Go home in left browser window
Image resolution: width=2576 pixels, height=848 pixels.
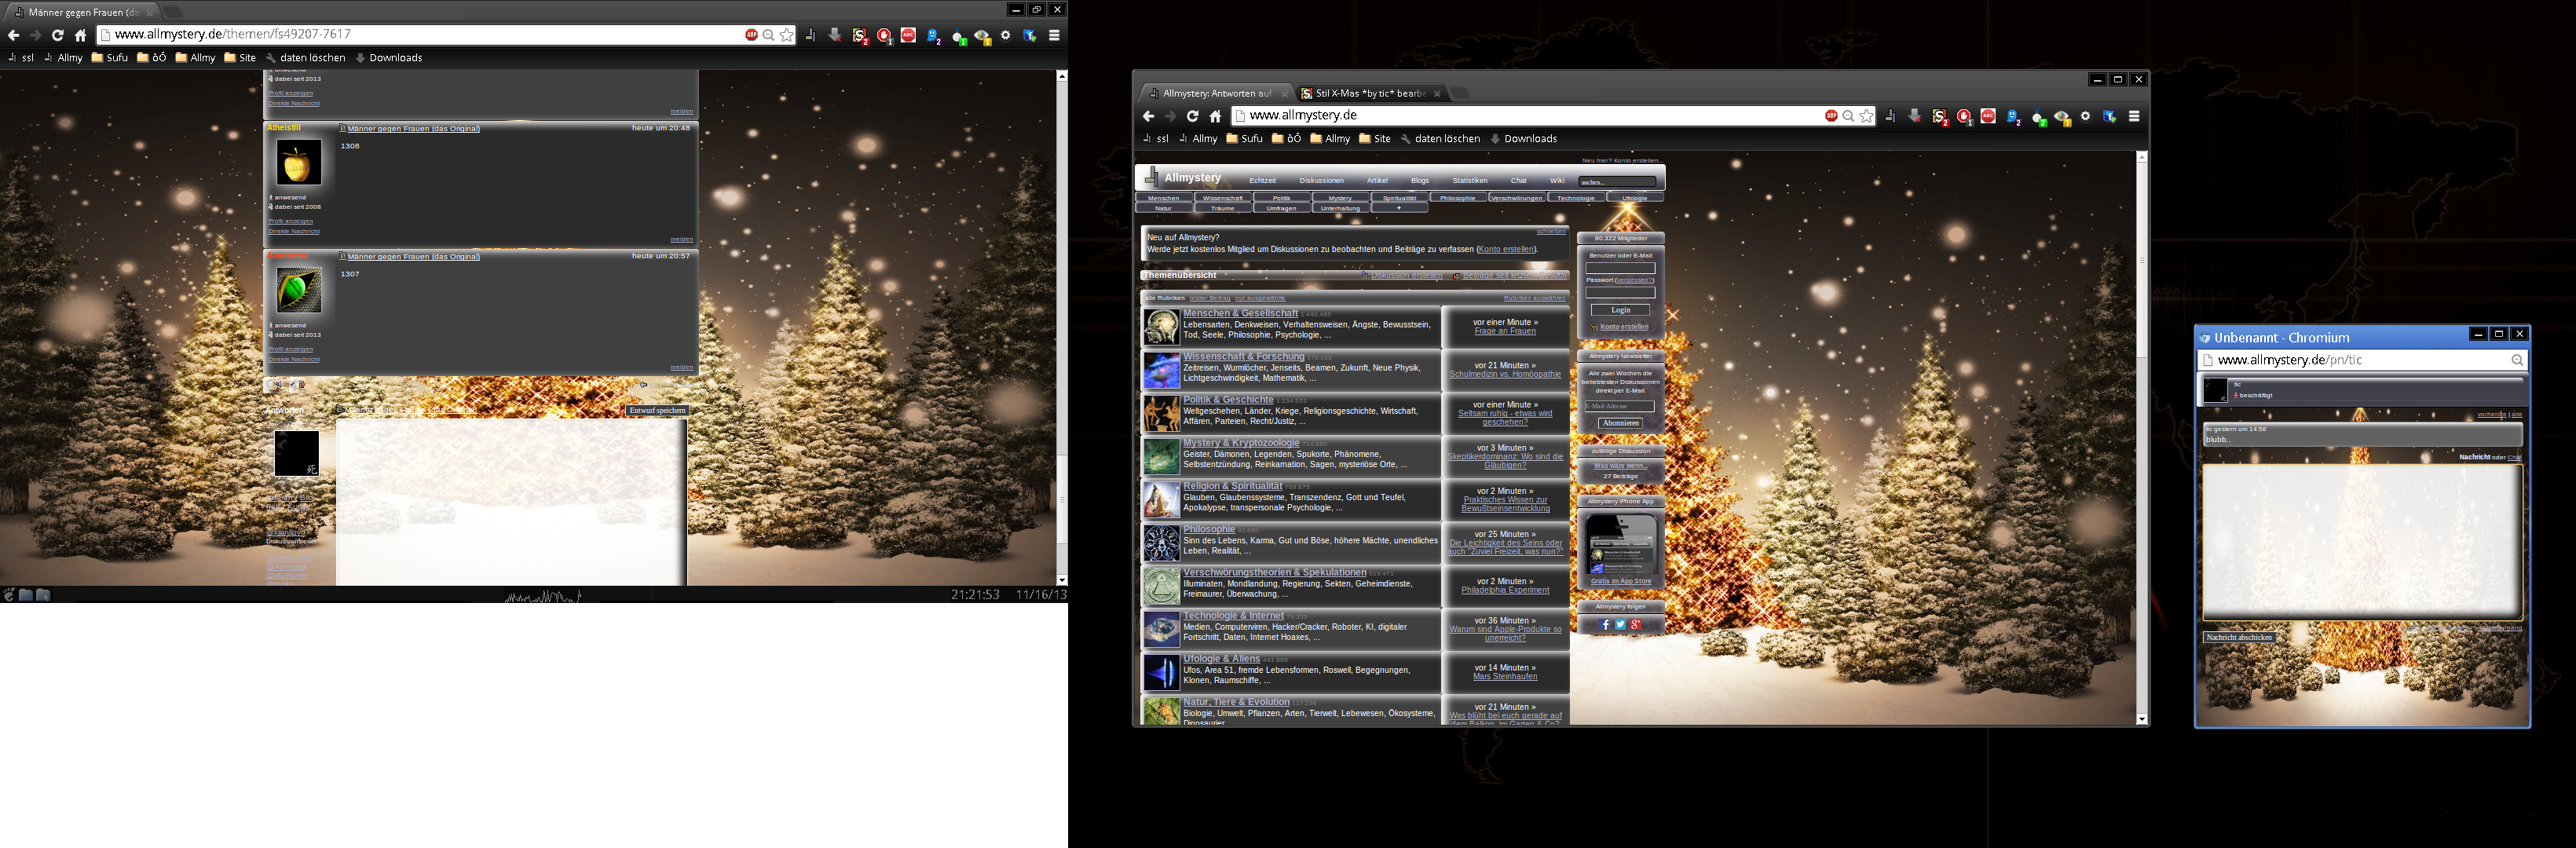point(81,35)
